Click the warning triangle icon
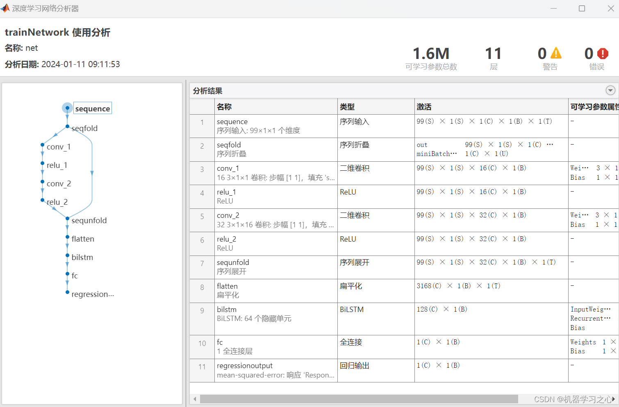Image resolution: width=619 pixels, height=407 pixels. (x=556, y=53)
